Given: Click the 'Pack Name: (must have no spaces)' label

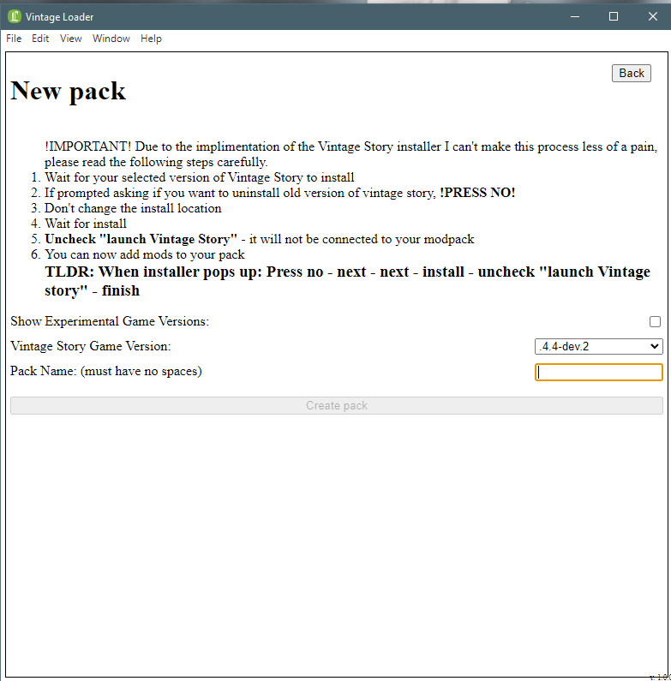Looking at the screenshot, I should (x=106, y=371).
